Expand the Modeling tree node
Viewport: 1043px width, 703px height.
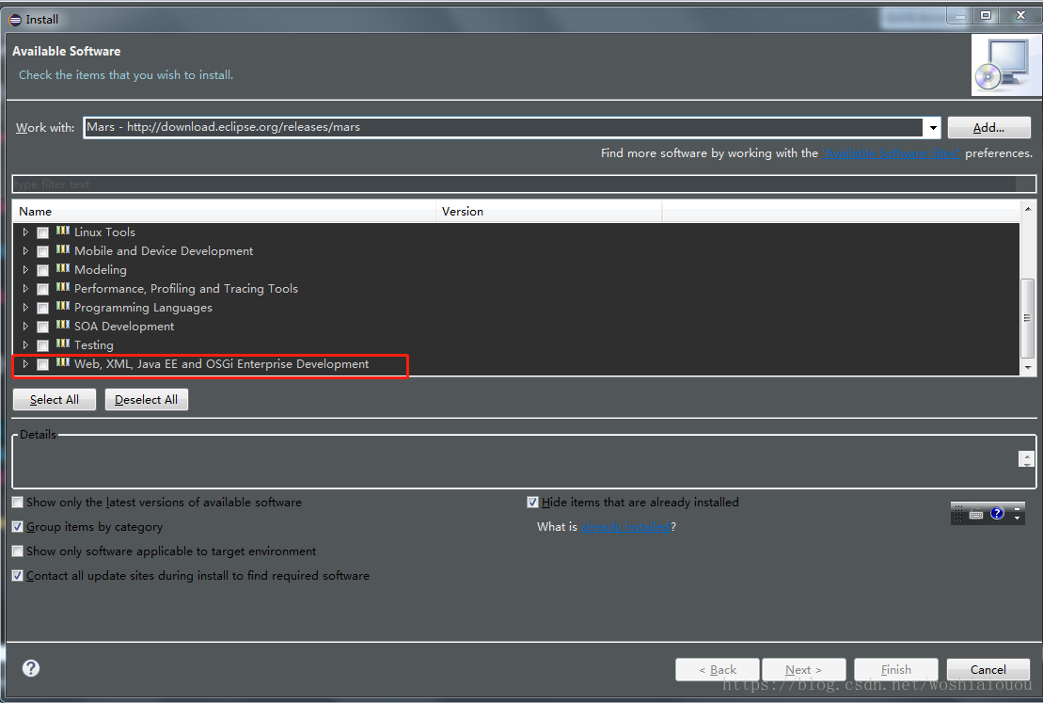tap(25, 269)
